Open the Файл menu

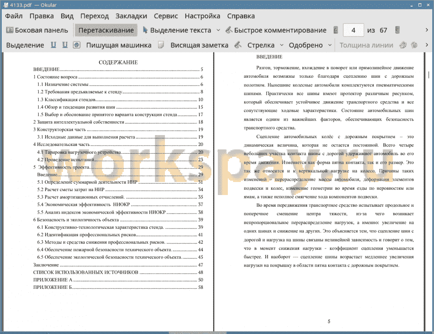(x=14, y=16)
